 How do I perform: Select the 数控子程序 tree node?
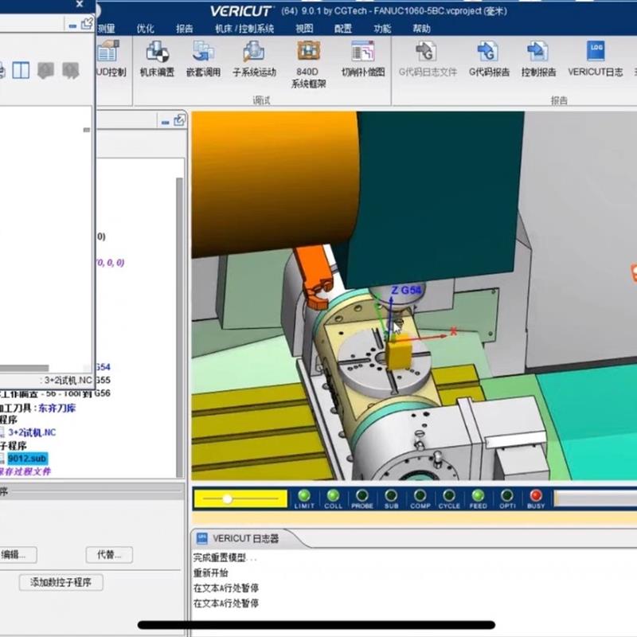coord(13,445)
